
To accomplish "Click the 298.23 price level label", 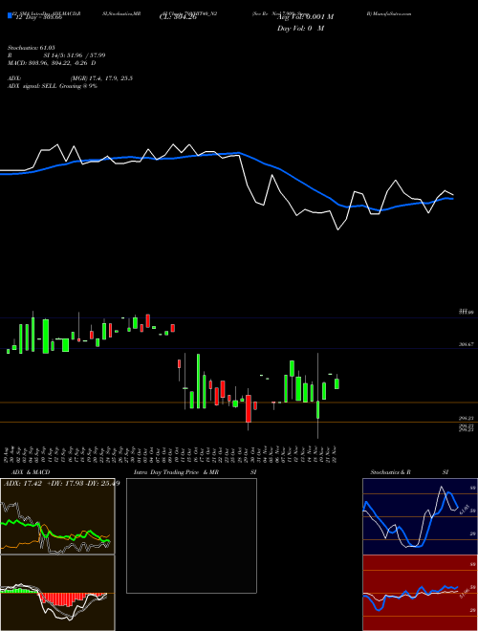I will click(x=467, y=418).
